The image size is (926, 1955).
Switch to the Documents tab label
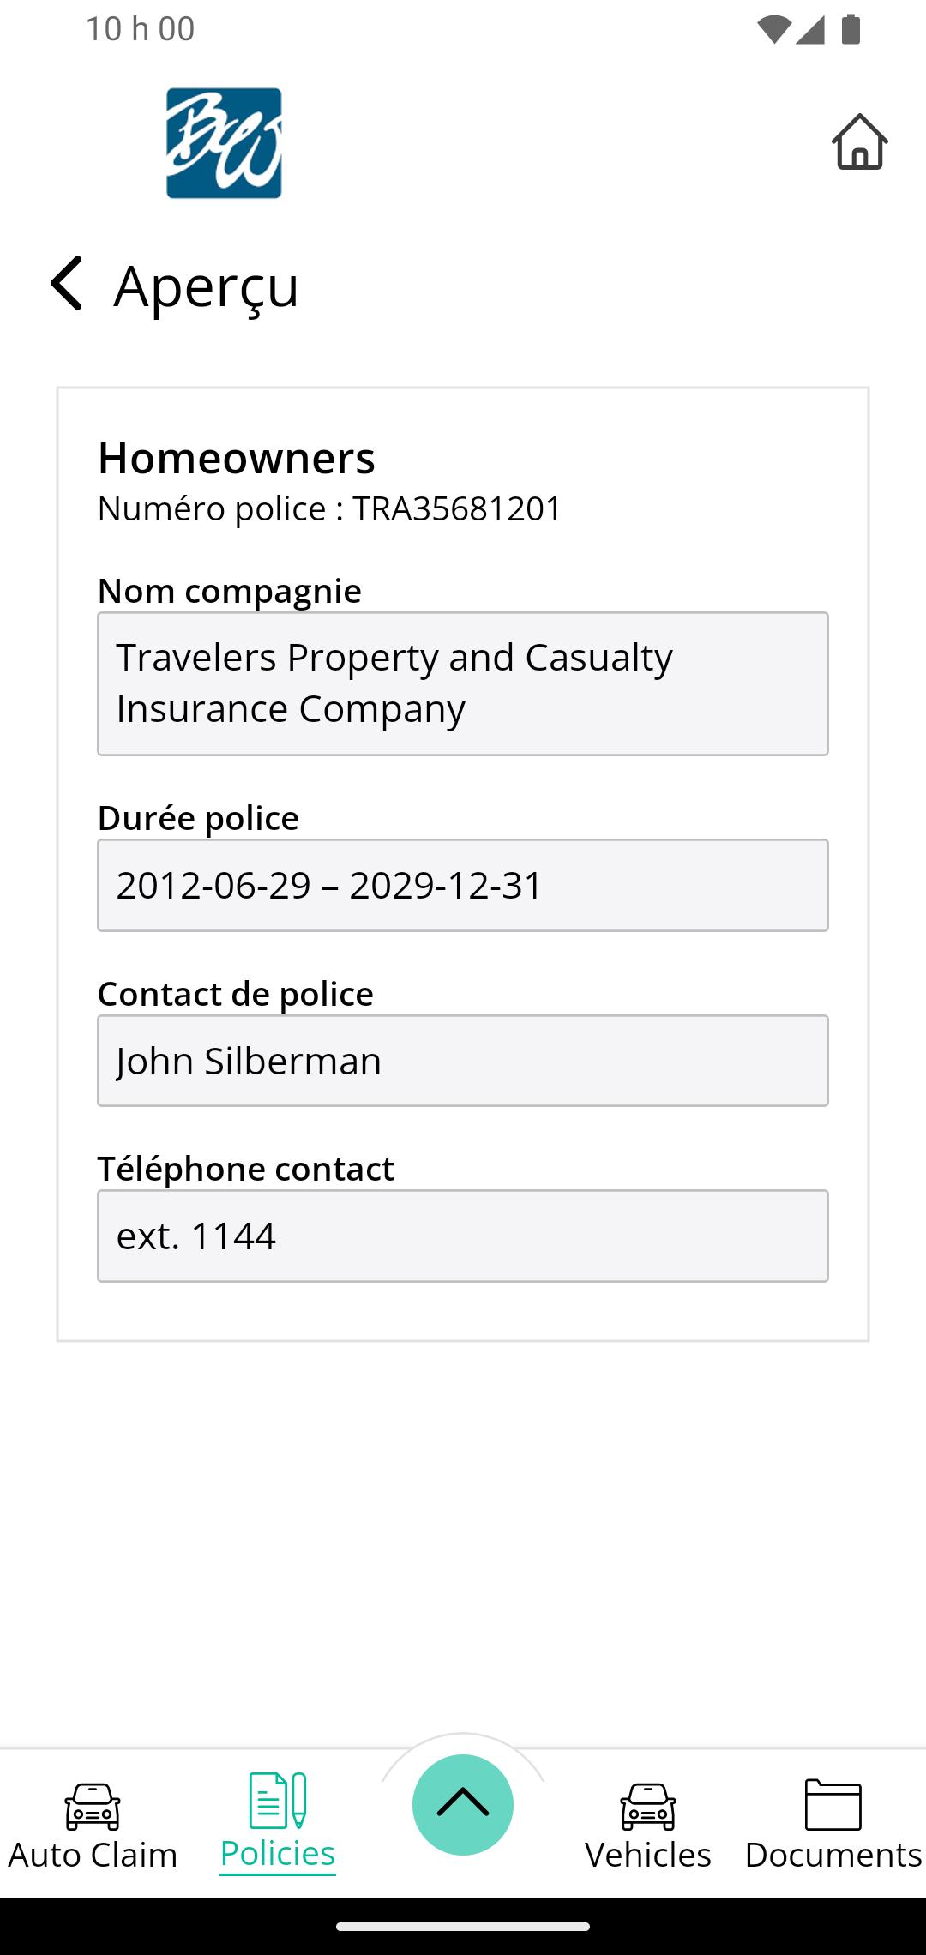point(833,1855)
